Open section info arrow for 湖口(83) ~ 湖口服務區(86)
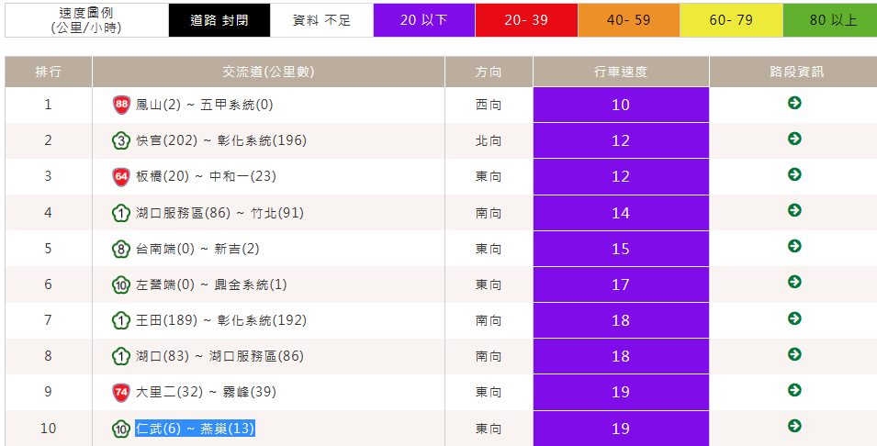The height and width of the screenshot is (446, 877). (x=794, y=354)
